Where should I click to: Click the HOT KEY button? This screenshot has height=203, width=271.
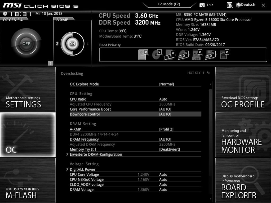coord(194,73)
